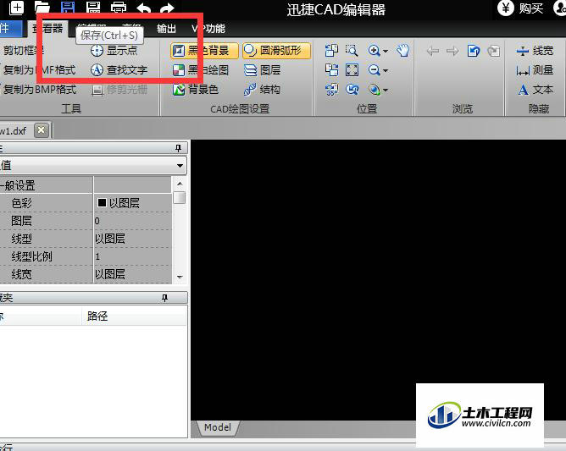Click the 查找文字 find text tool
Image resolution: width=566 pixels, height=451 pixels.
click(119, 69)
